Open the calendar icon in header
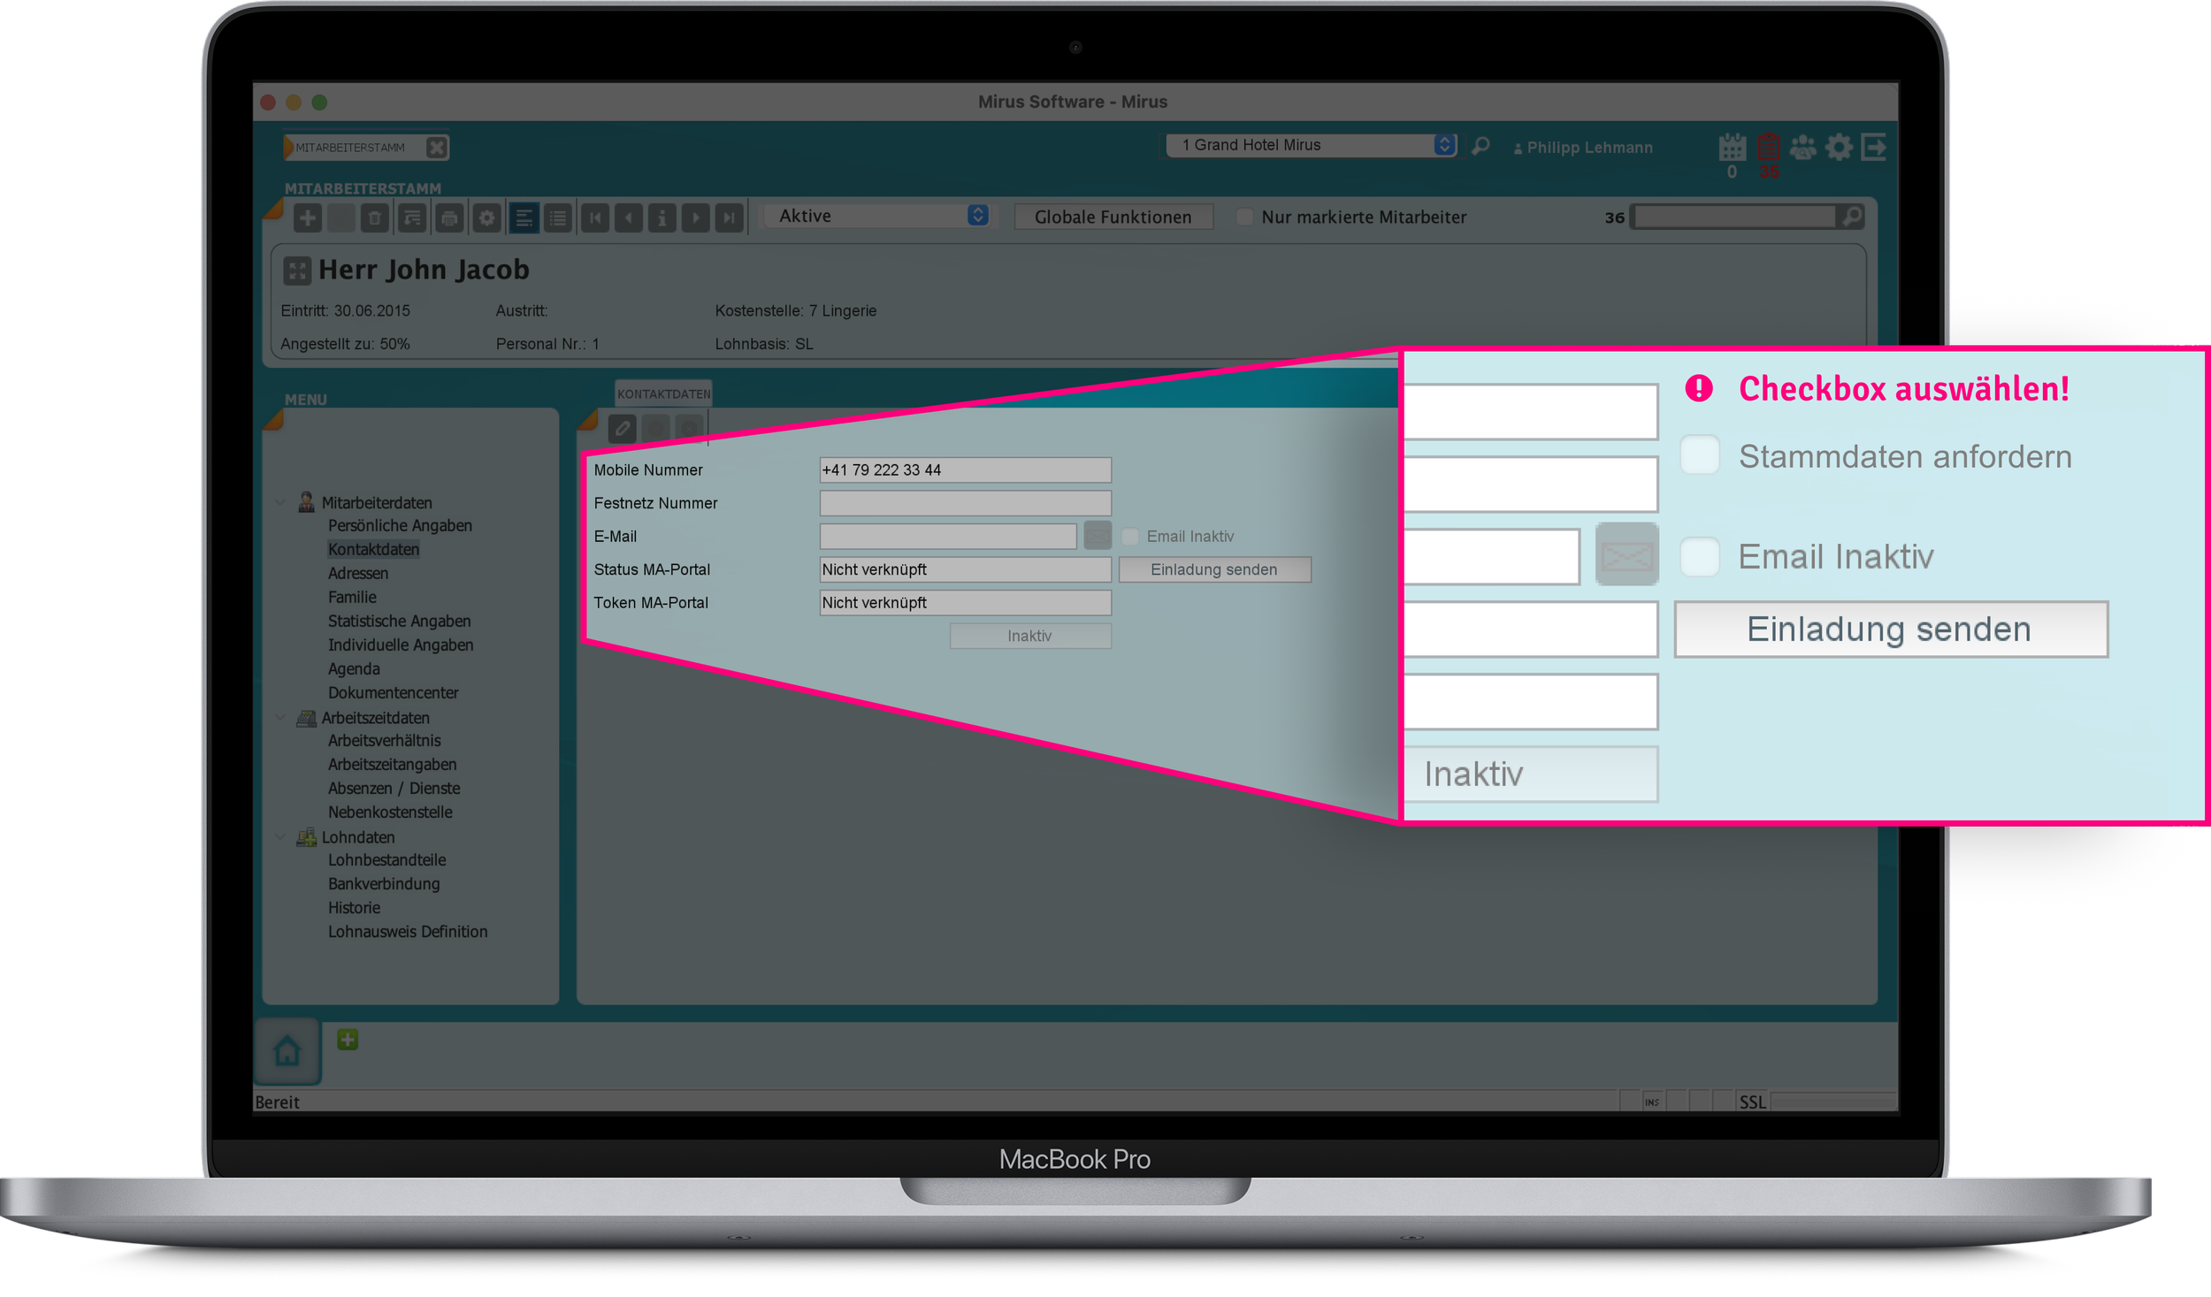The image size is (2211, 1297). (1732, 148)
